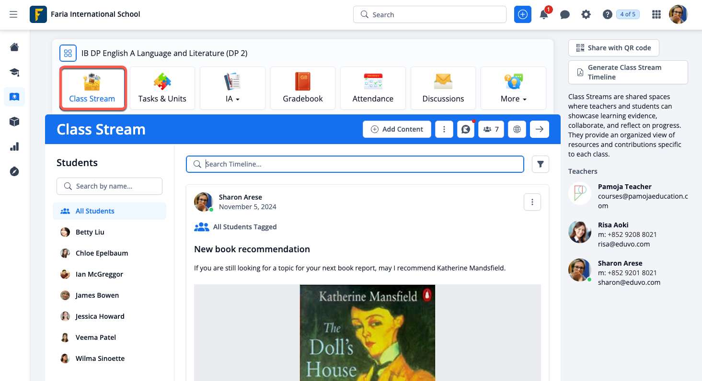Open the messages chat bubble icon
Screen dimensions: 702x381
click(x=565, y=14)
